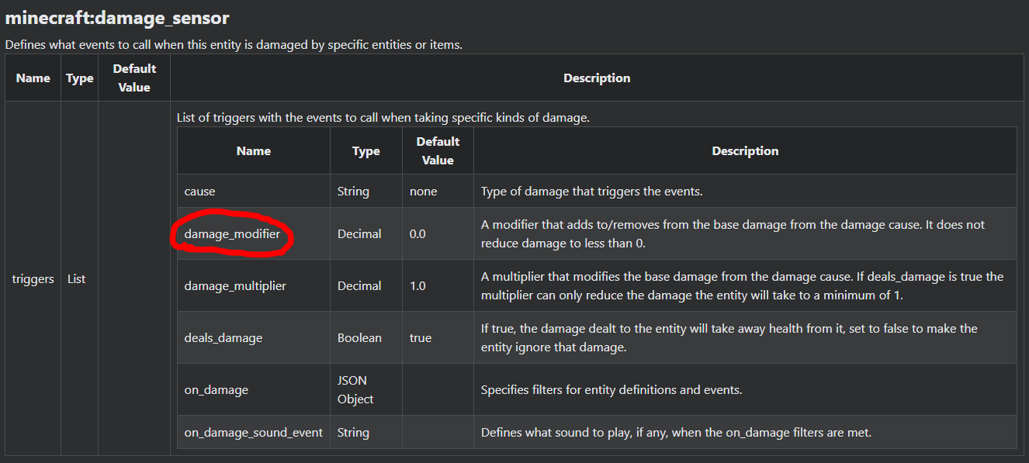Image resolution: width=1029 pixels, height=463 pixels.
Task: Click the damage_modifier description text
Action: [733, 233]
